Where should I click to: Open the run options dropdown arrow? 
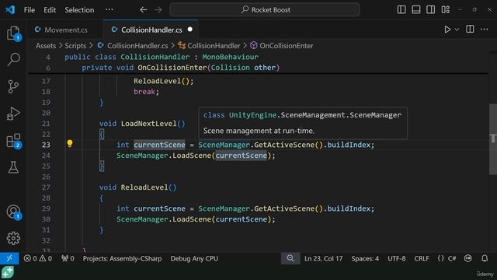457,30
